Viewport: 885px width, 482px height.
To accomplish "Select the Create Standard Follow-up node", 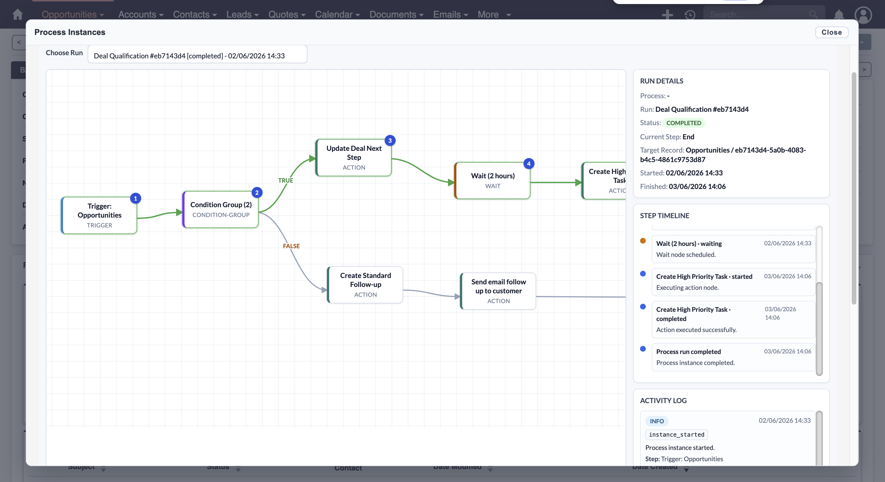I will pos(365,285).
